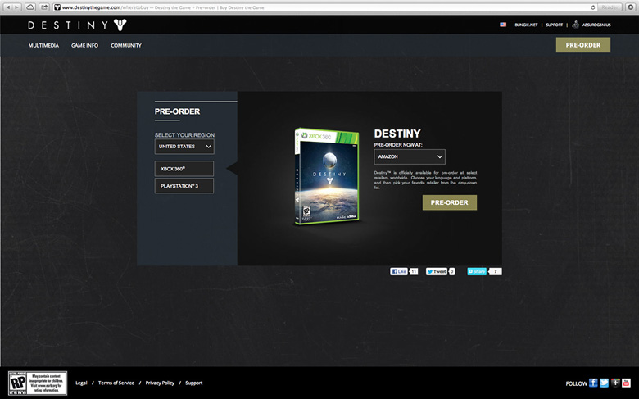Viewport: 639px width, 399px height.
Task: Select the Xbox 360 platform option
Action: (184, 169)
